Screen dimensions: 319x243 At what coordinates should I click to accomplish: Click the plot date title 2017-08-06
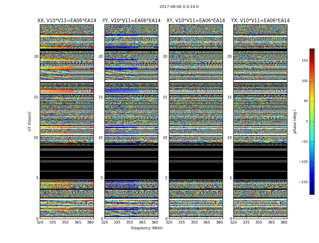(x=179, y=7)
